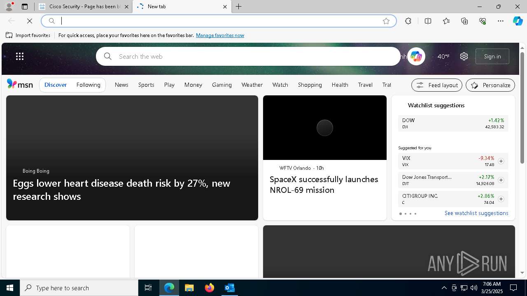The width and height of the screenshot is (527, 296).
Task: Open the Travel category
Action: click(x=365, y=85)
